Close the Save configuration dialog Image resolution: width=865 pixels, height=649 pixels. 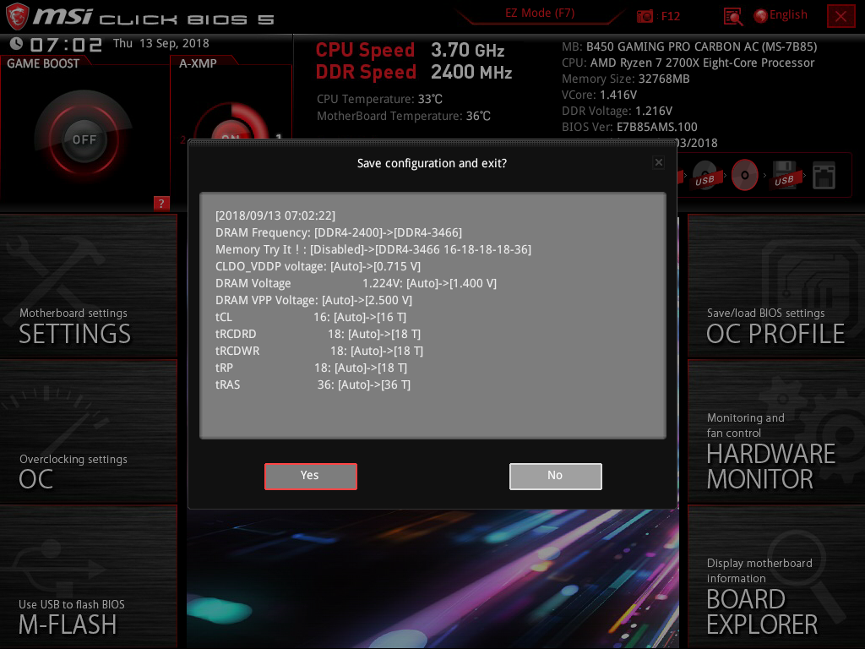[659, 162]
